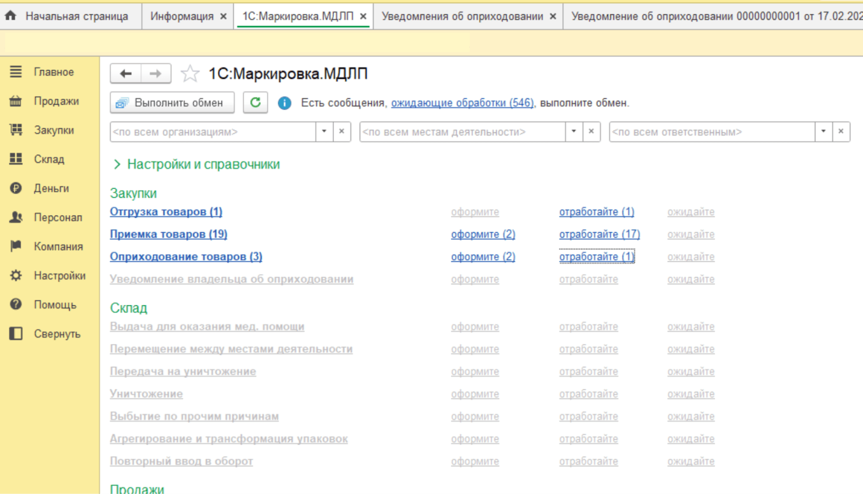Viewport: 863px width, 494px height.
Task: Click the home icon on Начальная страница tab
Action: (10, 17)
